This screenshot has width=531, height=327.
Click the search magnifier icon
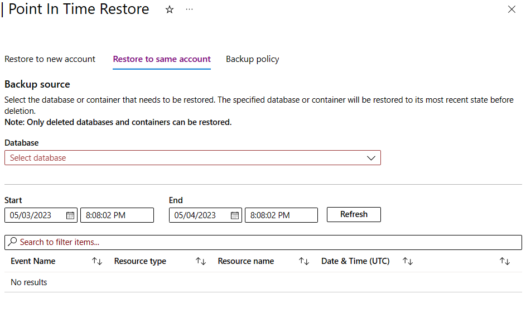click(12, 242)
